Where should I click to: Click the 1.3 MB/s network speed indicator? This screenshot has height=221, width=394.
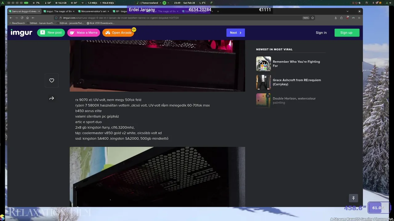[90, 3]
